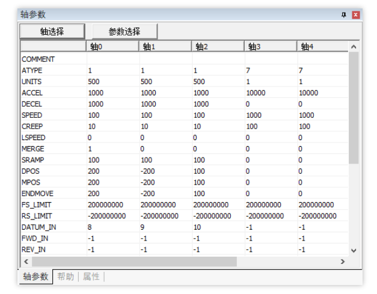Click the vertical scrollbar thumb

click(x=354, y=108)
